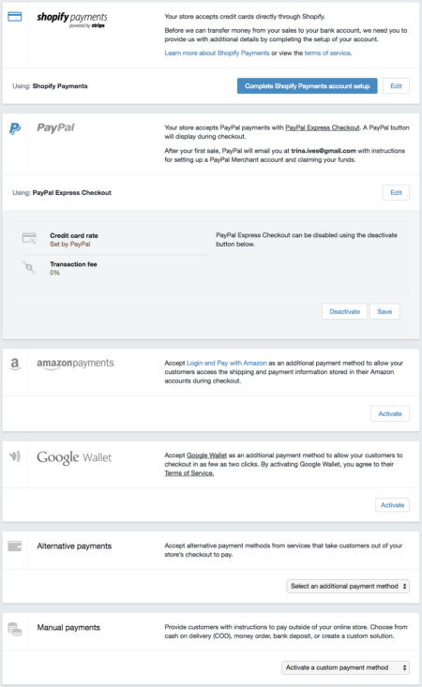Click the Alternative payments wallet icon
This screenshot has height=687, width=422.
tap(15, 546)
